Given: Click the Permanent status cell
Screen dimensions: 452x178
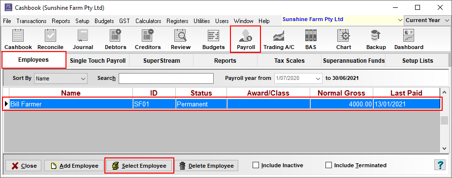Looking at the screenshot, I should point(201,104).
